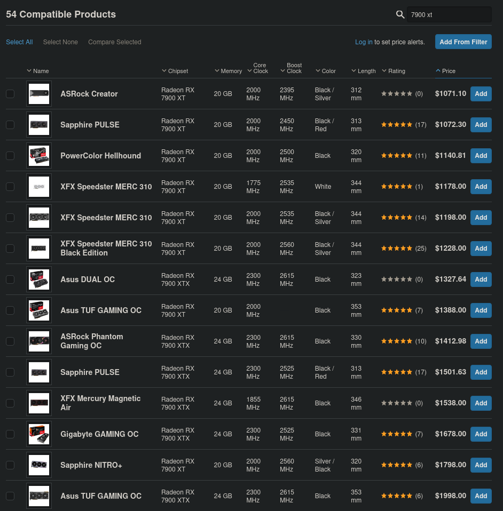Viewport: 503px width, 511px height.
Task: Open PowerColor Hellhound product thumbnail
Action: 39,156
